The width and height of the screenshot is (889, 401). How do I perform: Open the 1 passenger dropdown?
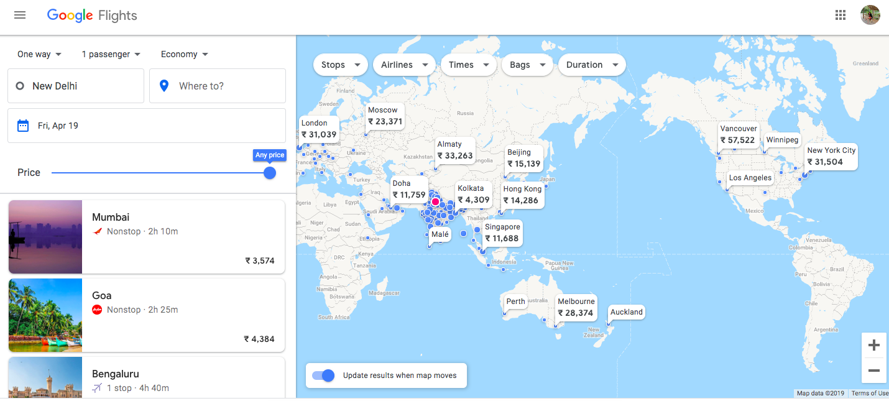(x=111, y=54)
